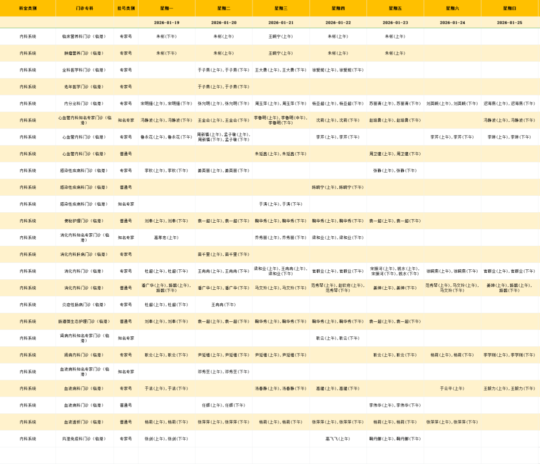540x464 pixels.
Task: Click the 肿瘤营养门诊 department cell
Action: point(84,53)
